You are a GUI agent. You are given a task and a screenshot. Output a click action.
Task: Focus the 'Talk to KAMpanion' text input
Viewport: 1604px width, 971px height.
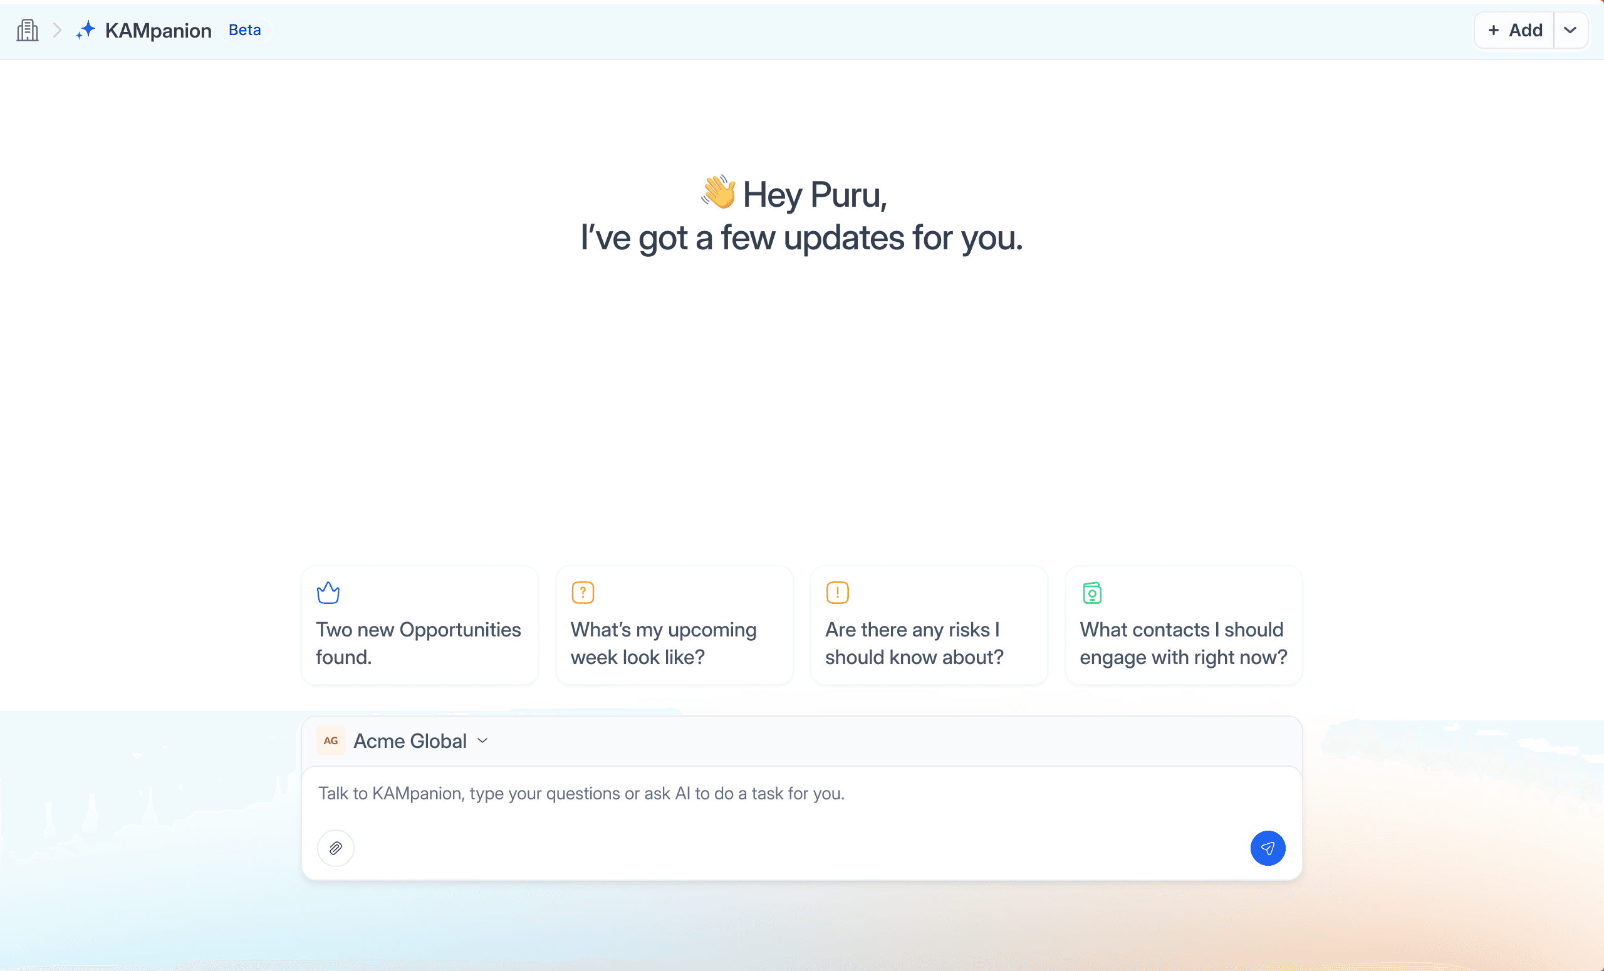[781, 793]
